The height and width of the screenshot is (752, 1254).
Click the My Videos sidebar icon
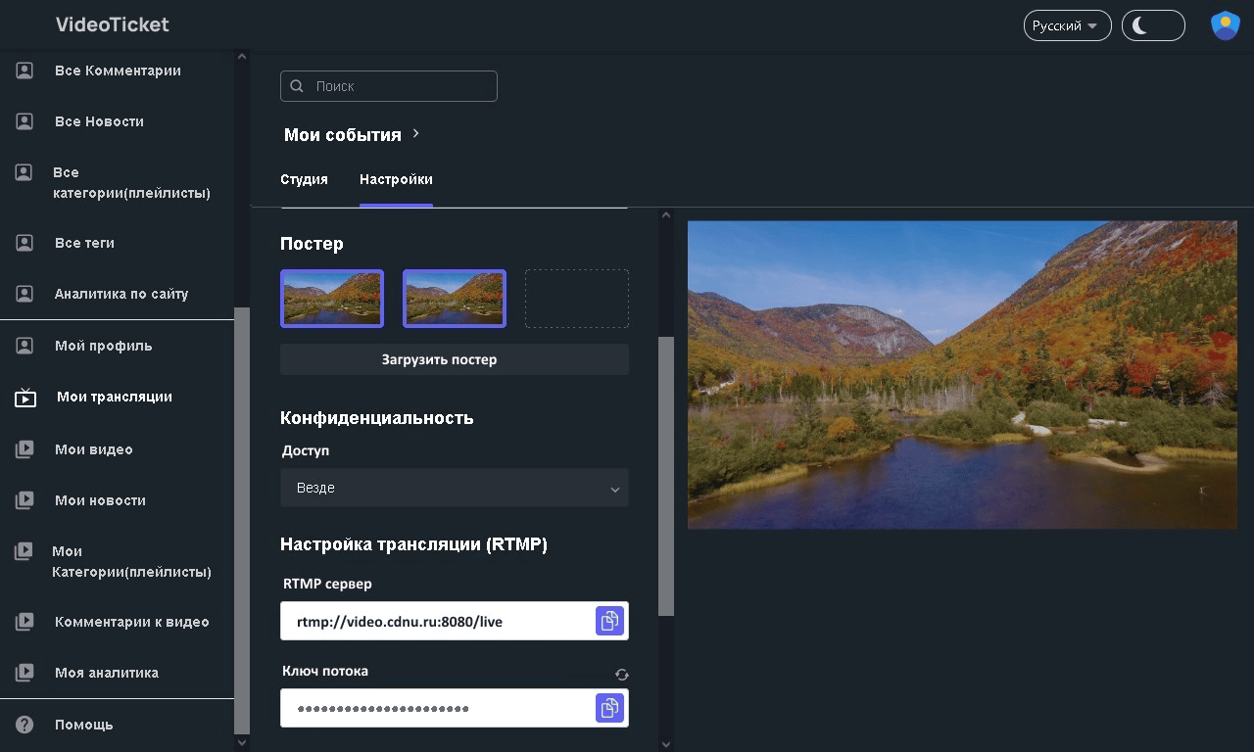point(25,449)
